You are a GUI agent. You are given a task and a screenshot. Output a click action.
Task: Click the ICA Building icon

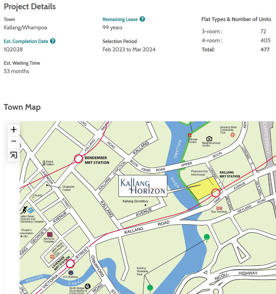pos(71,273)
